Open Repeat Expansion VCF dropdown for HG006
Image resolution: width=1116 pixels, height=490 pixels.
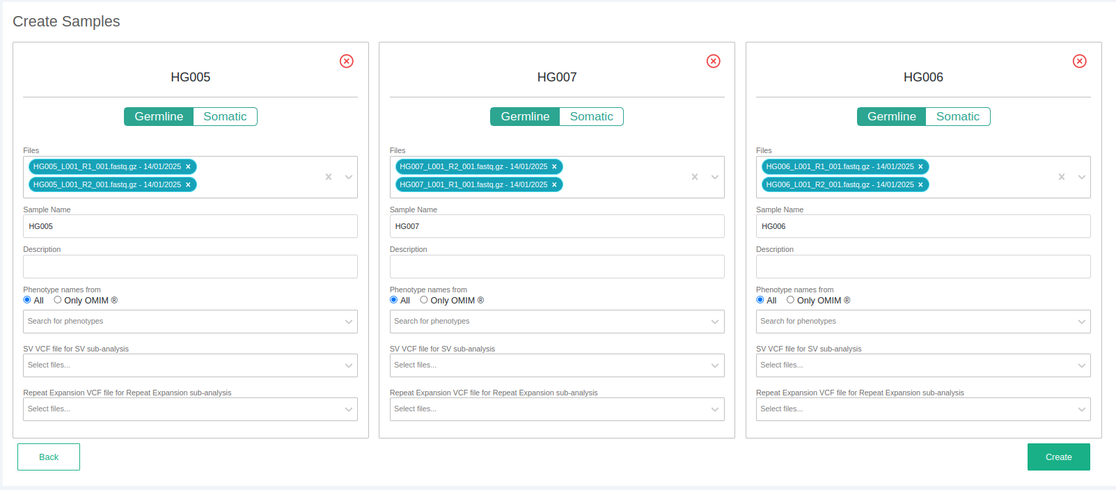pyautogui.click(x=1080, y=409)
